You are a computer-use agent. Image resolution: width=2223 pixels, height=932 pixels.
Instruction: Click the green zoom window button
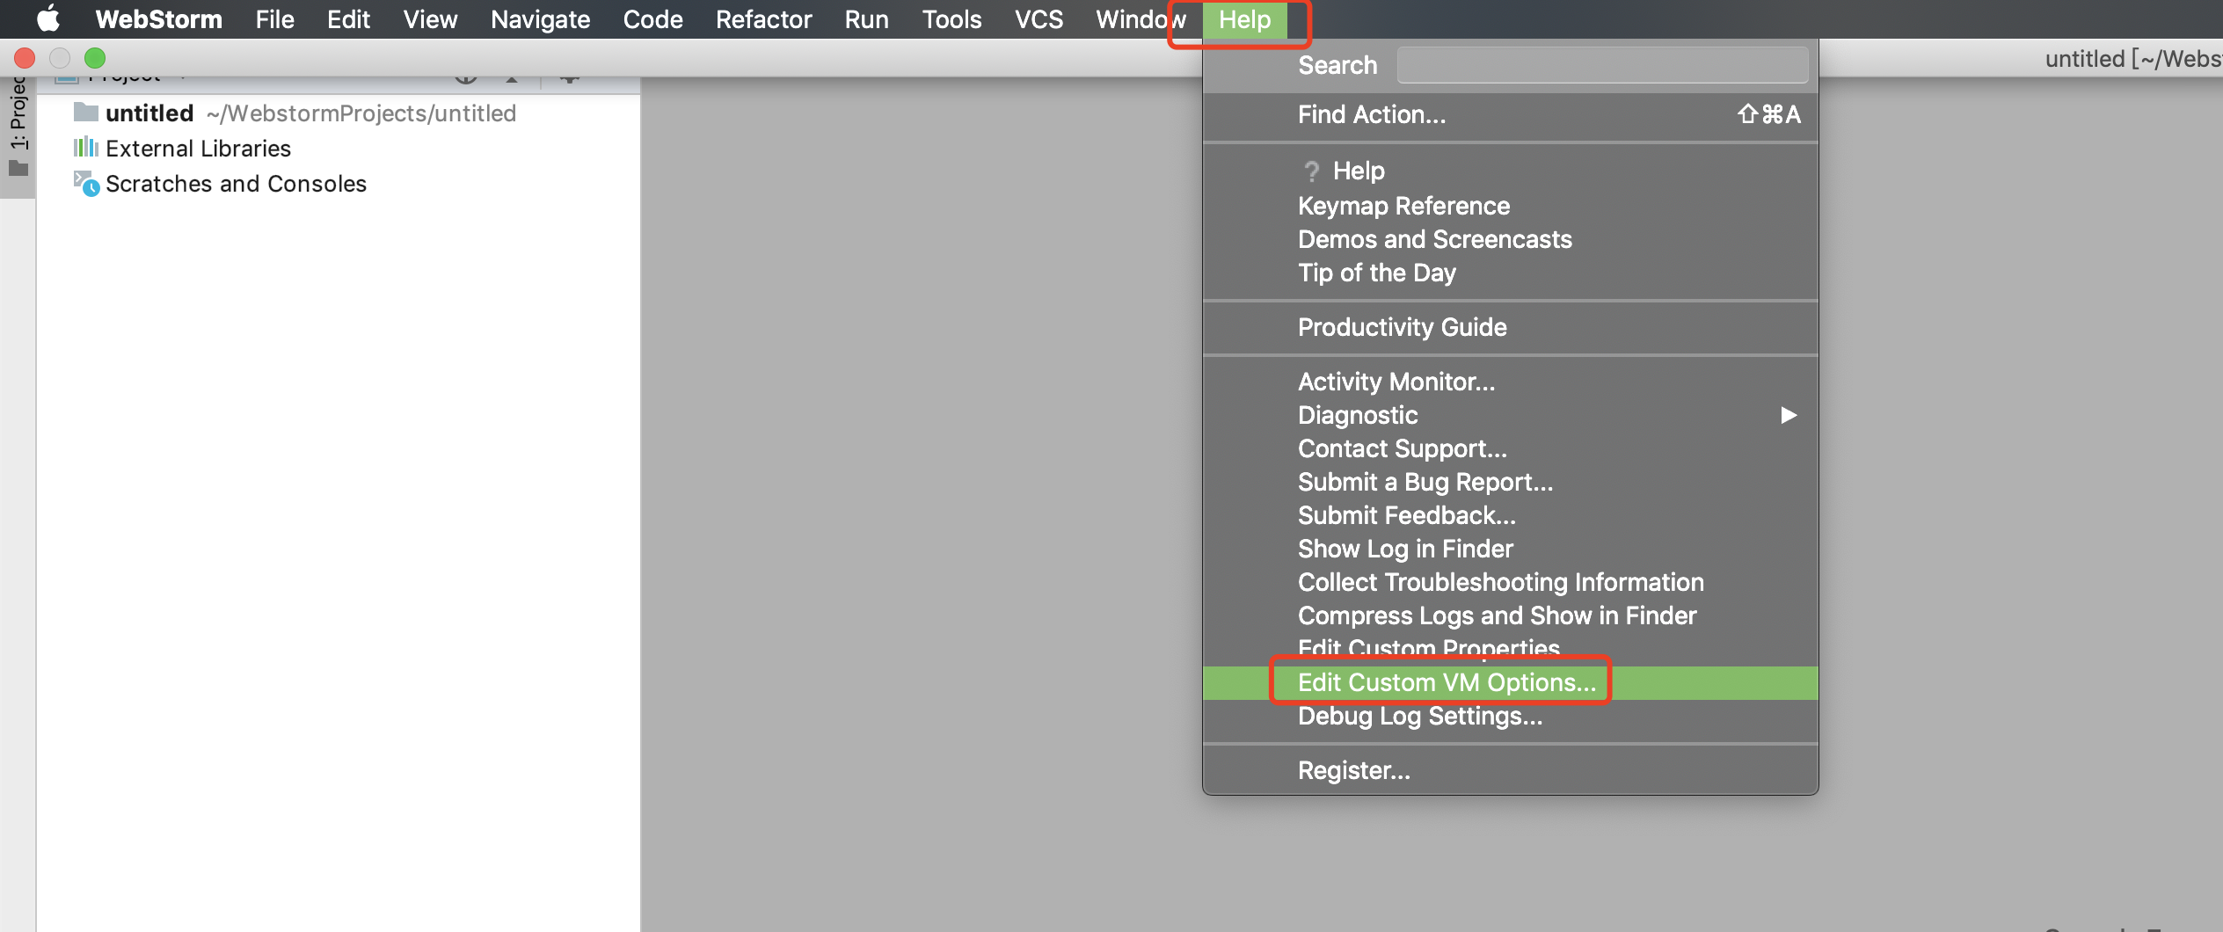95,58
